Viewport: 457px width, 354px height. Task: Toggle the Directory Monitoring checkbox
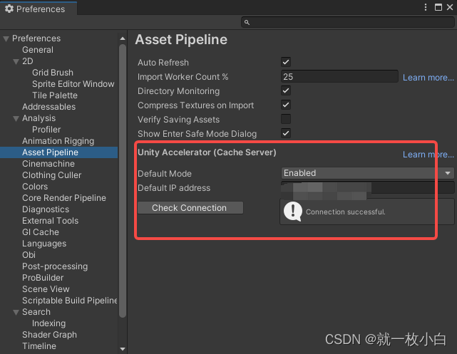point(286,90)
